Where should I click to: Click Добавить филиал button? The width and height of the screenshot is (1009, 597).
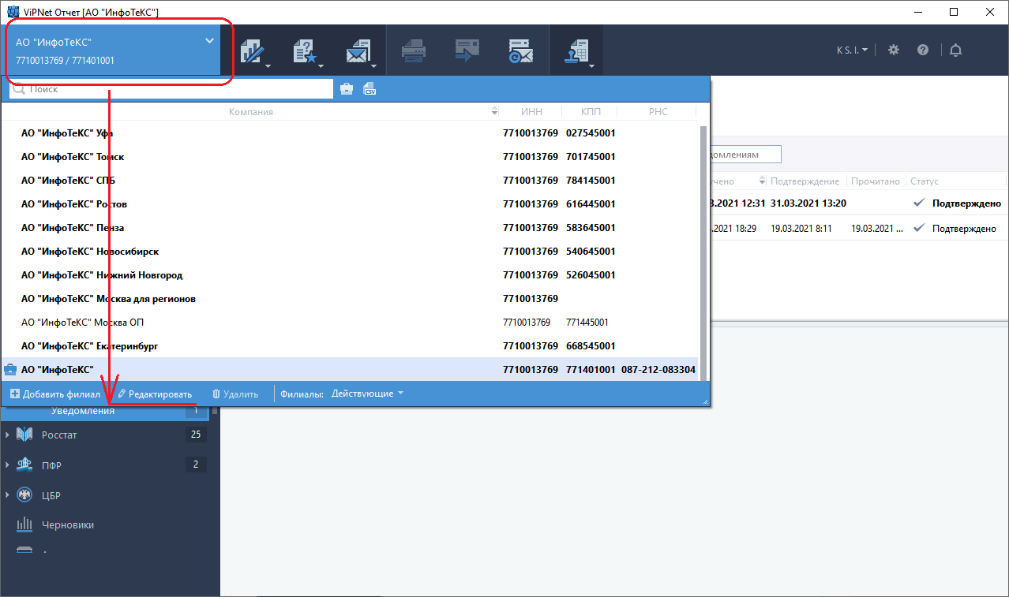(55, 394)
